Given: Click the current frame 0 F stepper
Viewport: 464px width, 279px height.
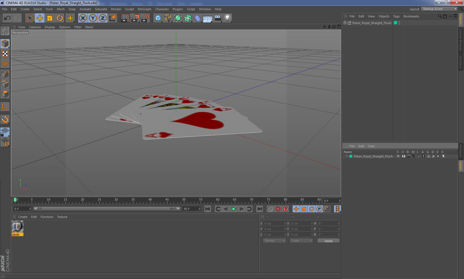Looking at the screenshot, I should click(30, 209).
